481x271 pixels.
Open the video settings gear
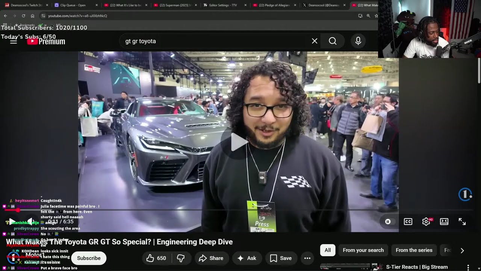[426, 221]
